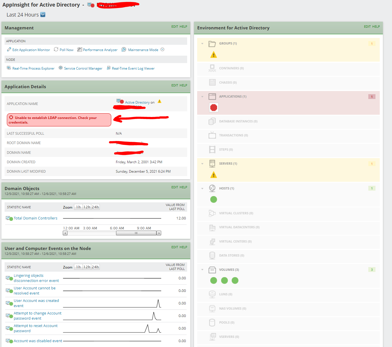Click the Poll Now link
The width and height of the screenshot is (392, 347).
coord(66,50)
